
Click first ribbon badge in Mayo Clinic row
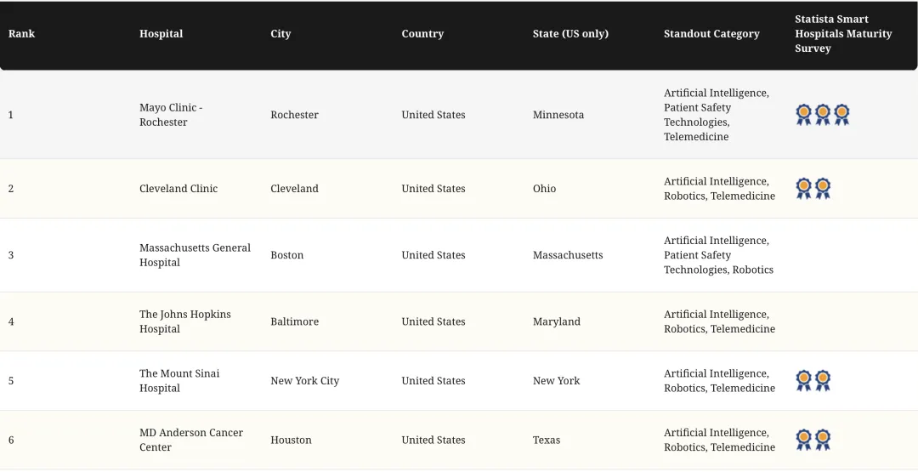tap(804, 115)
